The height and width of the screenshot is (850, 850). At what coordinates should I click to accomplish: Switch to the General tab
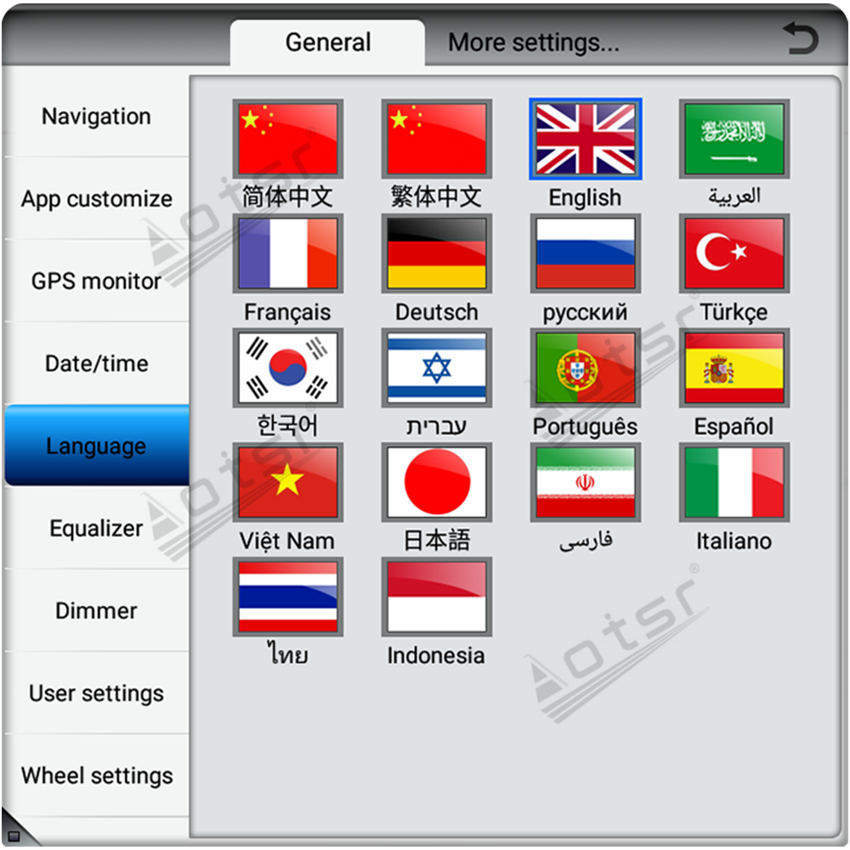(327, 42)
